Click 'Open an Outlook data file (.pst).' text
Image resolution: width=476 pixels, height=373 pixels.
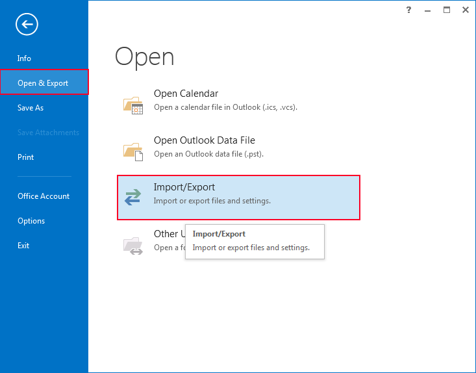pyautogui.click(x=208, y=154)
